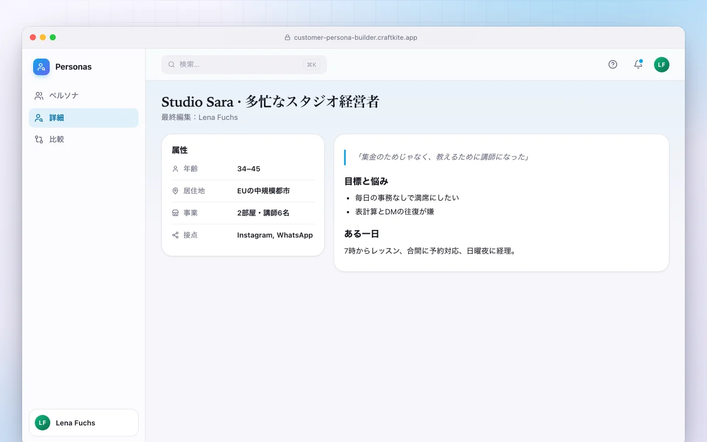Click the 比較 compare icon in sidebar
Viewport: 707px width, 442px height.
tap(39, 139)
